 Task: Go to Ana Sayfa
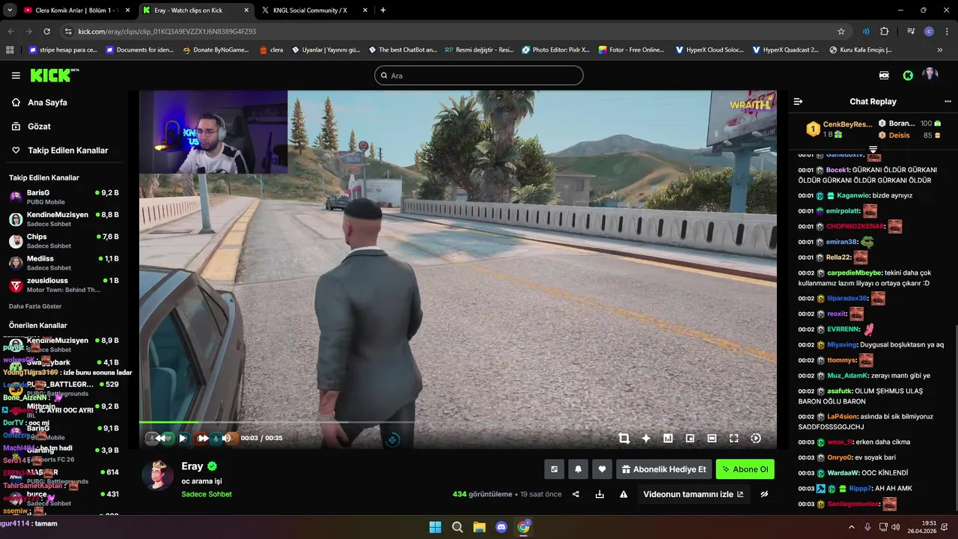[x=47, y=103]
